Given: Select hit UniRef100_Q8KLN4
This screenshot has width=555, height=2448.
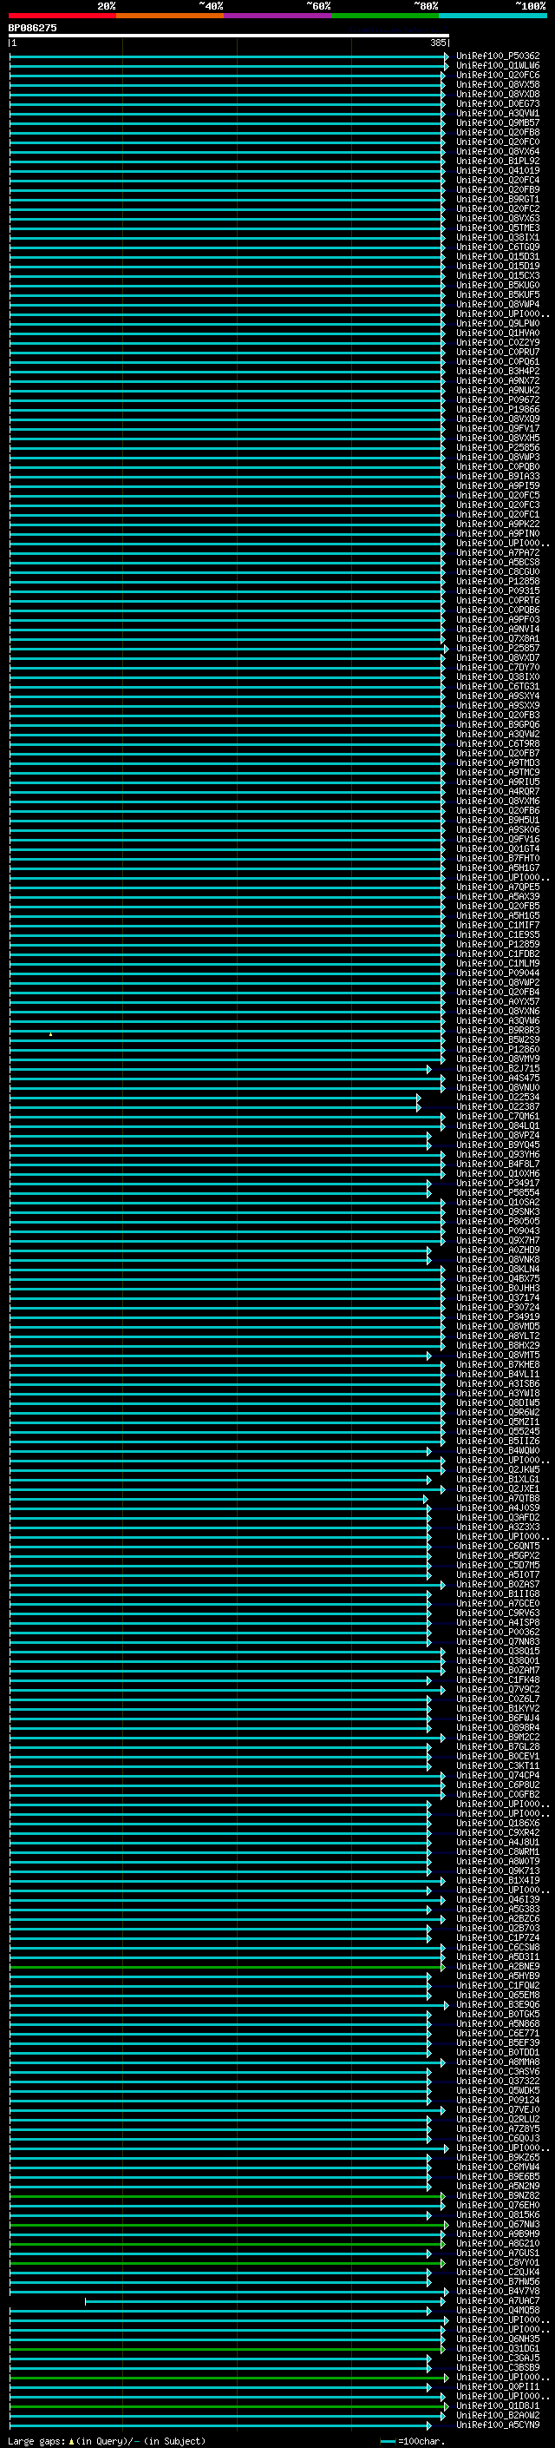Looking at the screenshot, I should [x=498, y=1269].
